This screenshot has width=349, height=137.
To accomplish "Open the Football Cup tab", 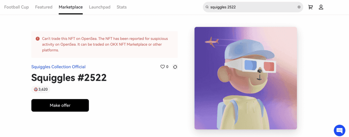I will [x=16, y=7].
